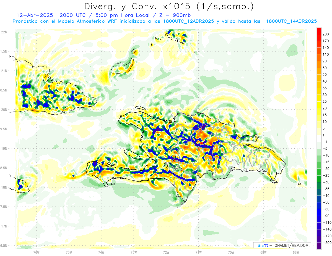Viewport: 332px width, 256px height.
Task: Click the longitude label "73W"
Action: coord(134,252)
